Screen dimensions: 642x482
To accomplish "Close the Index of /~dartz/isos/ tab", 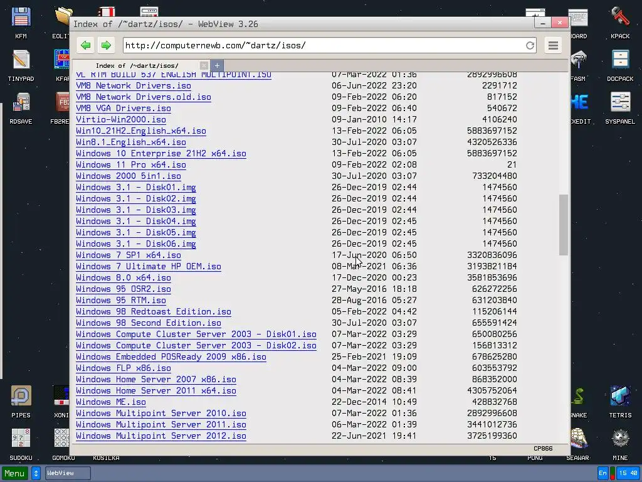I will [x=204, y=65].
